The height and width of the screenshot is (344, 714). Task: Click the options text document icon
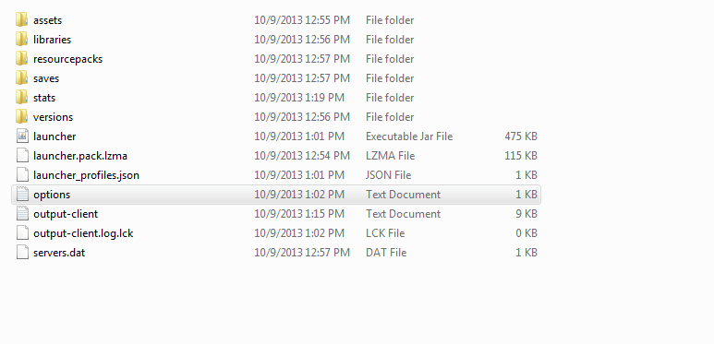(22, 195)
